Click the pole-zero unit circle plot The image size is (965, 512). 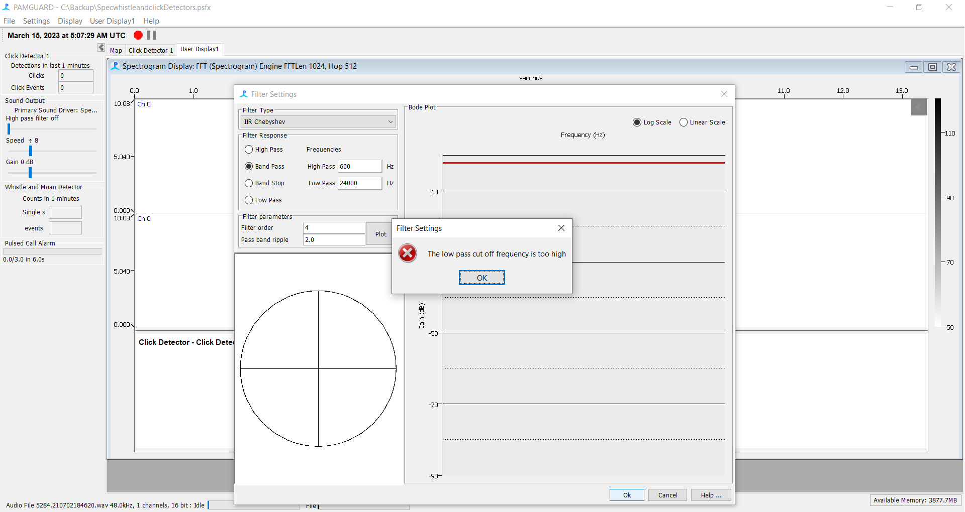(318, 368)
